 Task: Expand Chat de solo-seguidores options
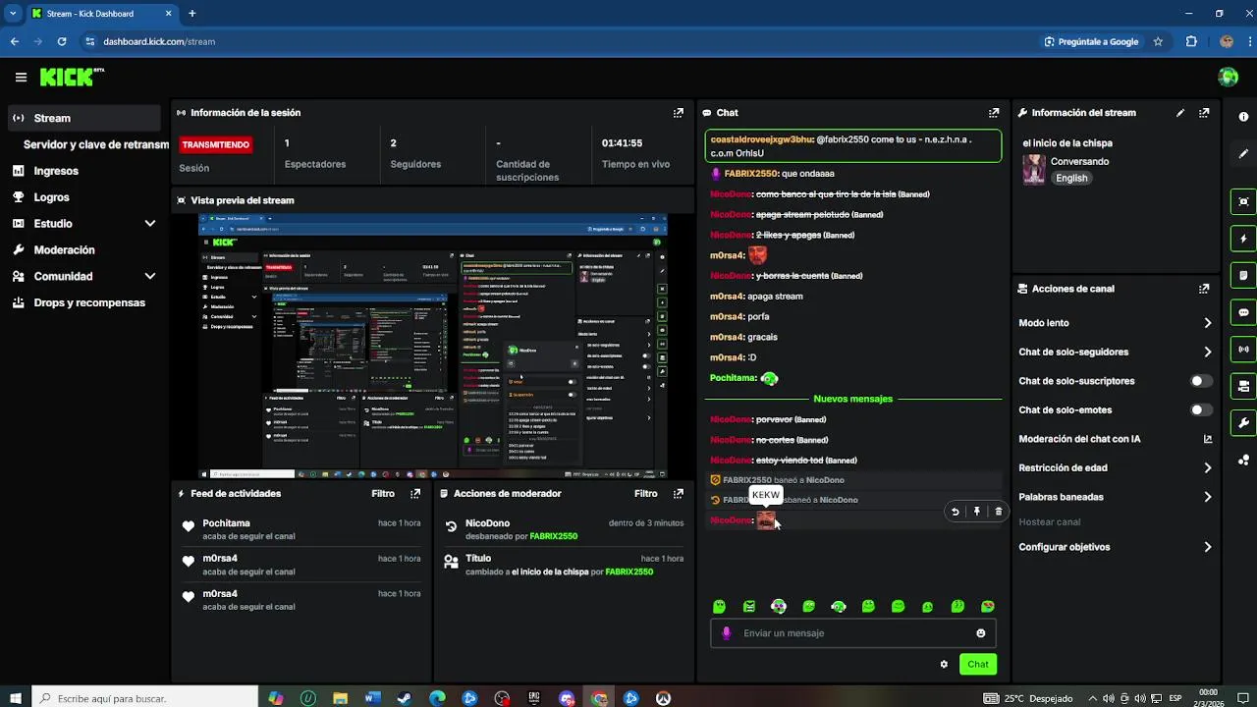(x=1207, y=352)
